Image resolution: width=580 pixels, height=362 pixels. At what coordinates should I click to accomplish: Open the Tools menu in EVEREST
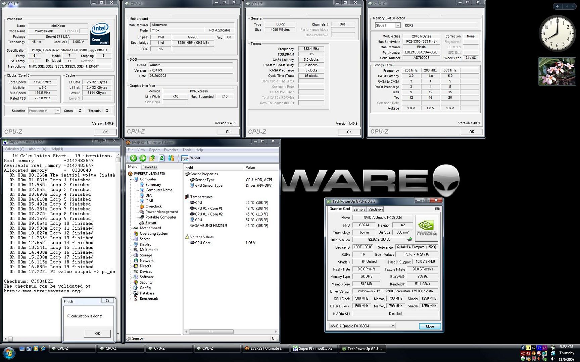tap(187, 150)
